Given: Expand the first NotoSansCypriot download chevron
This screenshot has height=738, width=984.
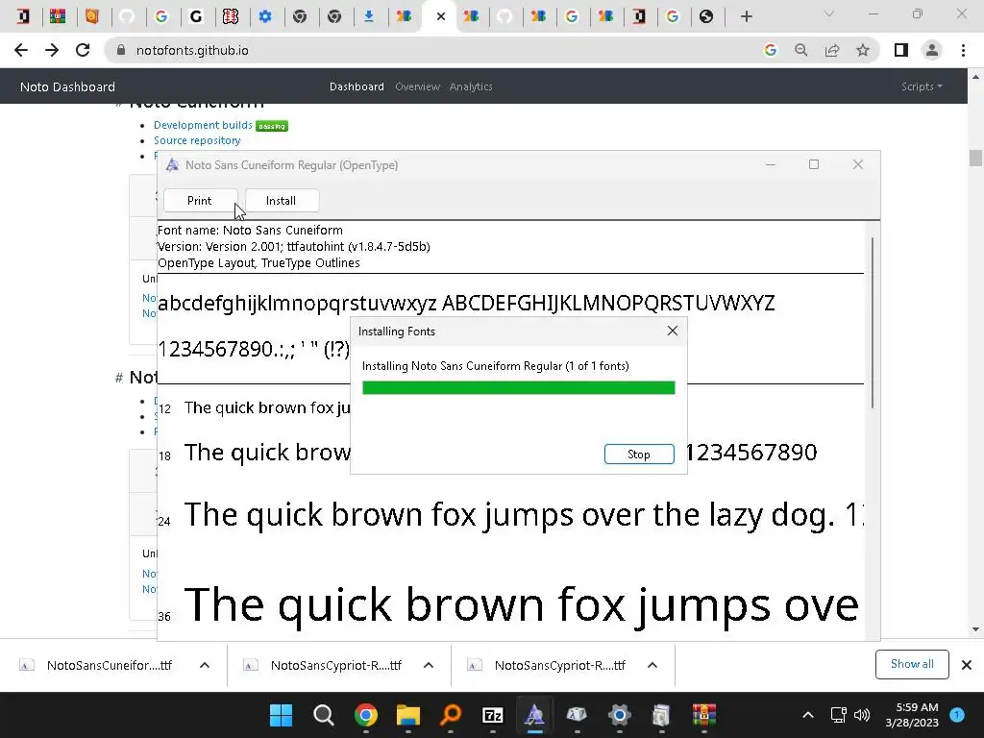Looking at the screenshot, I should click(x=429, y=665).
